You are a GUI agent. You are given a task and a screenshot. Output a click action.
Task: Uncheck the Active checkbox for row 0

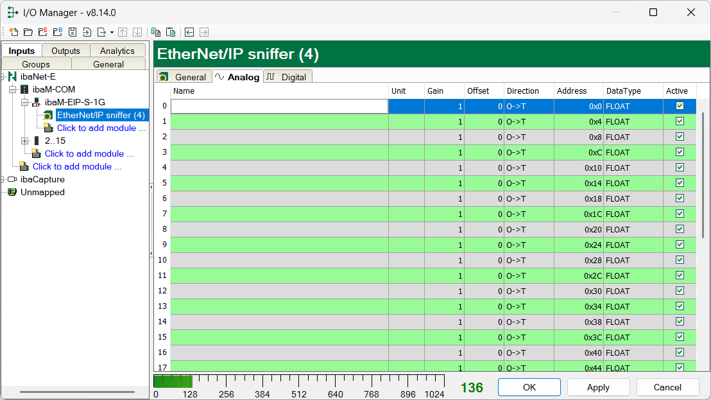[x=680, y=106]
